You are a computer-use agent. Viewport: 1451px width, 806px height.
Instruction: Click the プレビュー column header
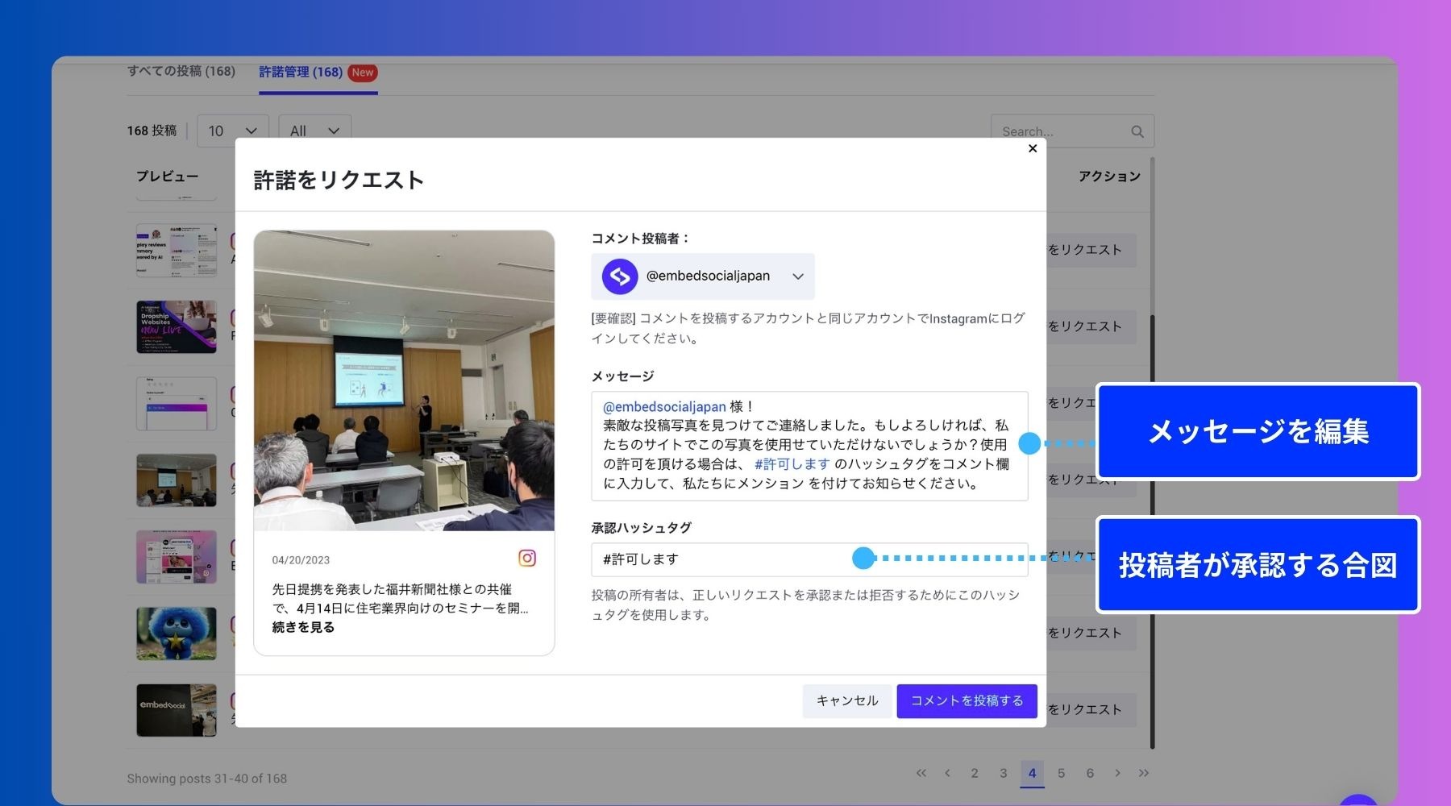point(167,177)
